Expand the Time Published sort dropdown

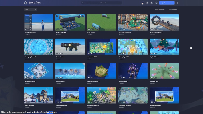[x=160, y=9]
